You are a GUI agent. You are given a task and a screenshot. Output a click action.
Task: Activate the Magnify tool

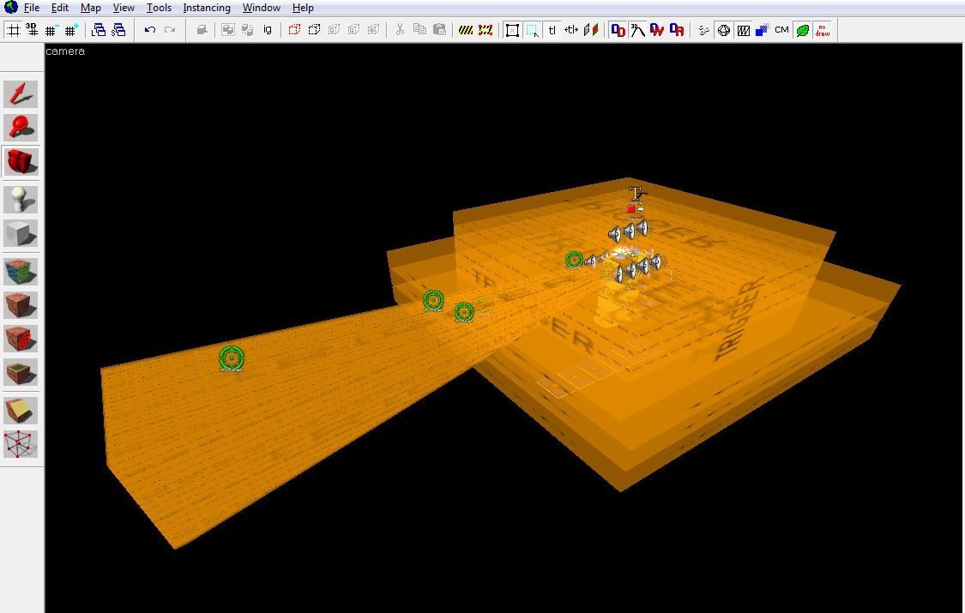click(21, 128)
